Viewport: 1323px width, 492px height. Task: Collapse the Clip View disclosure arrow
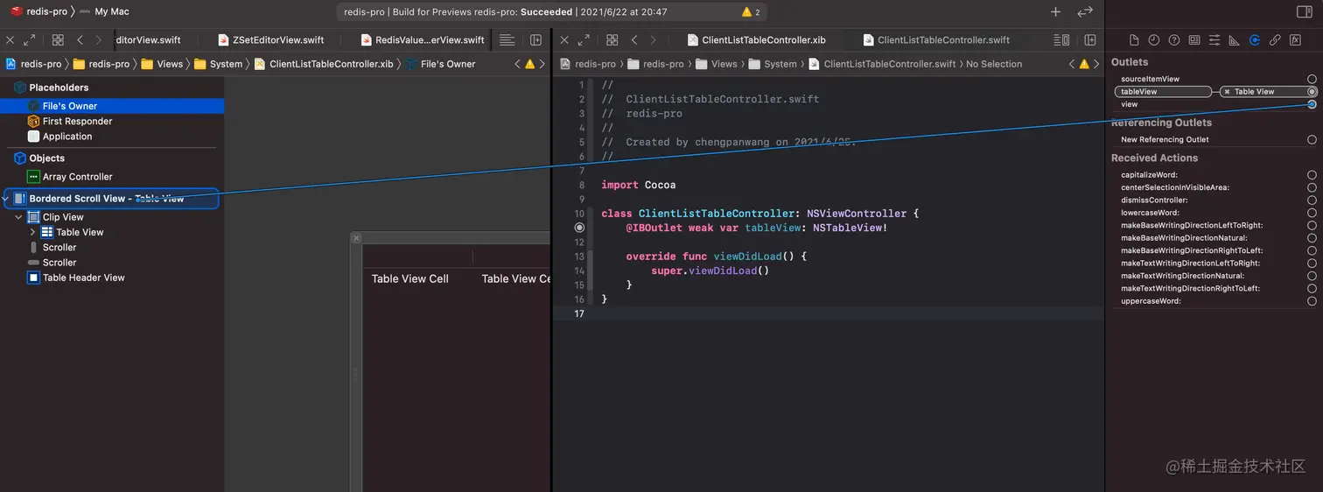(19, 217)
